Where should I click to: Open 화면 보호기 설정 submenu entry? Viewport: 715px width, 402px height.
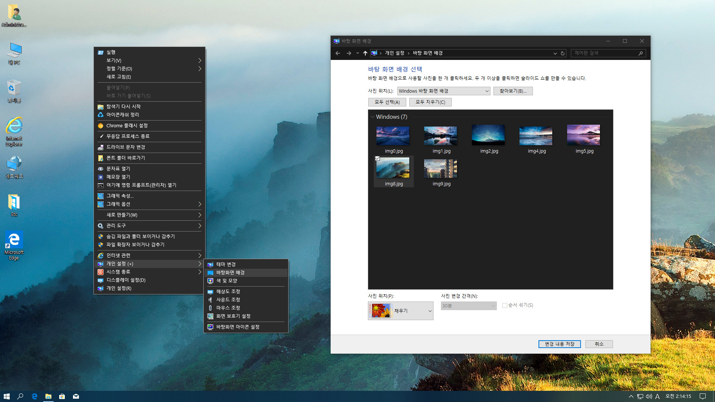[x=246, y=316]
